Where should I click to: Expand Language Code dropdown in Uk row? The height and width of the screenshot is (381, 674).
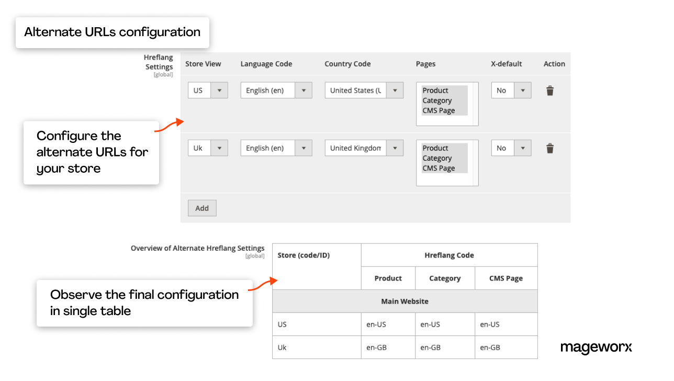coord(276,148)
